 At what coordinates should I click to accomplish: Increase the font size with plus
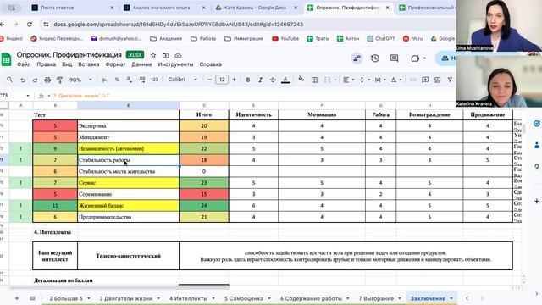click(x=234, y=80)
